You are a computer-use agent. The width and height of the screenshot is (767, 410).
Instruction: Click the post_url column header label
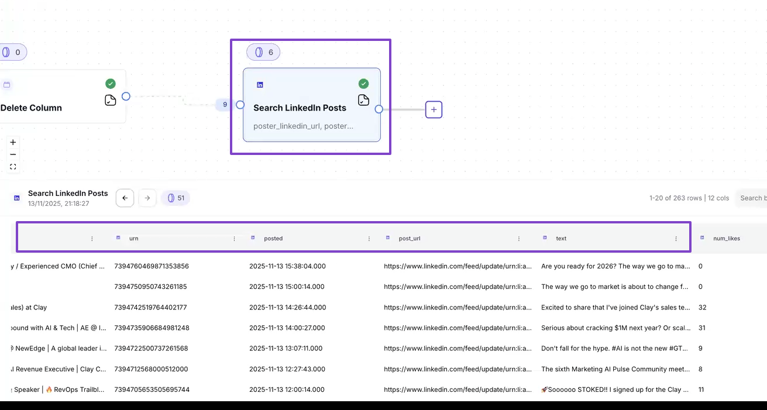[410, 239]
